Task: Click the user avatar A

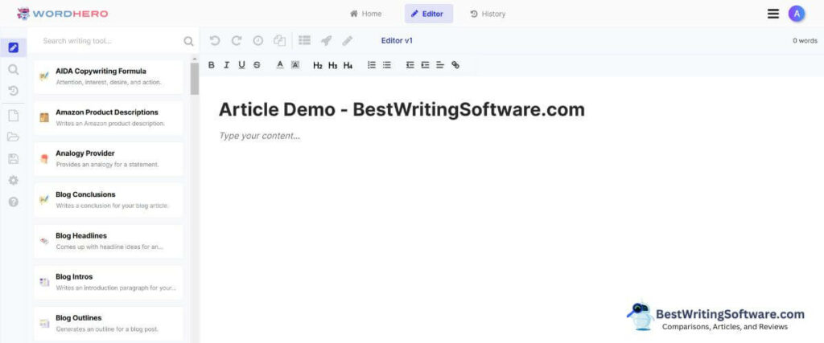Action: pyautogui.click(x=797, y=14)
